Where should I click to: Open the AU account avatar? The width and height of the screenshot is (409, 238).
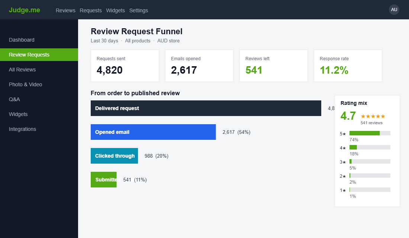[394, 10]
